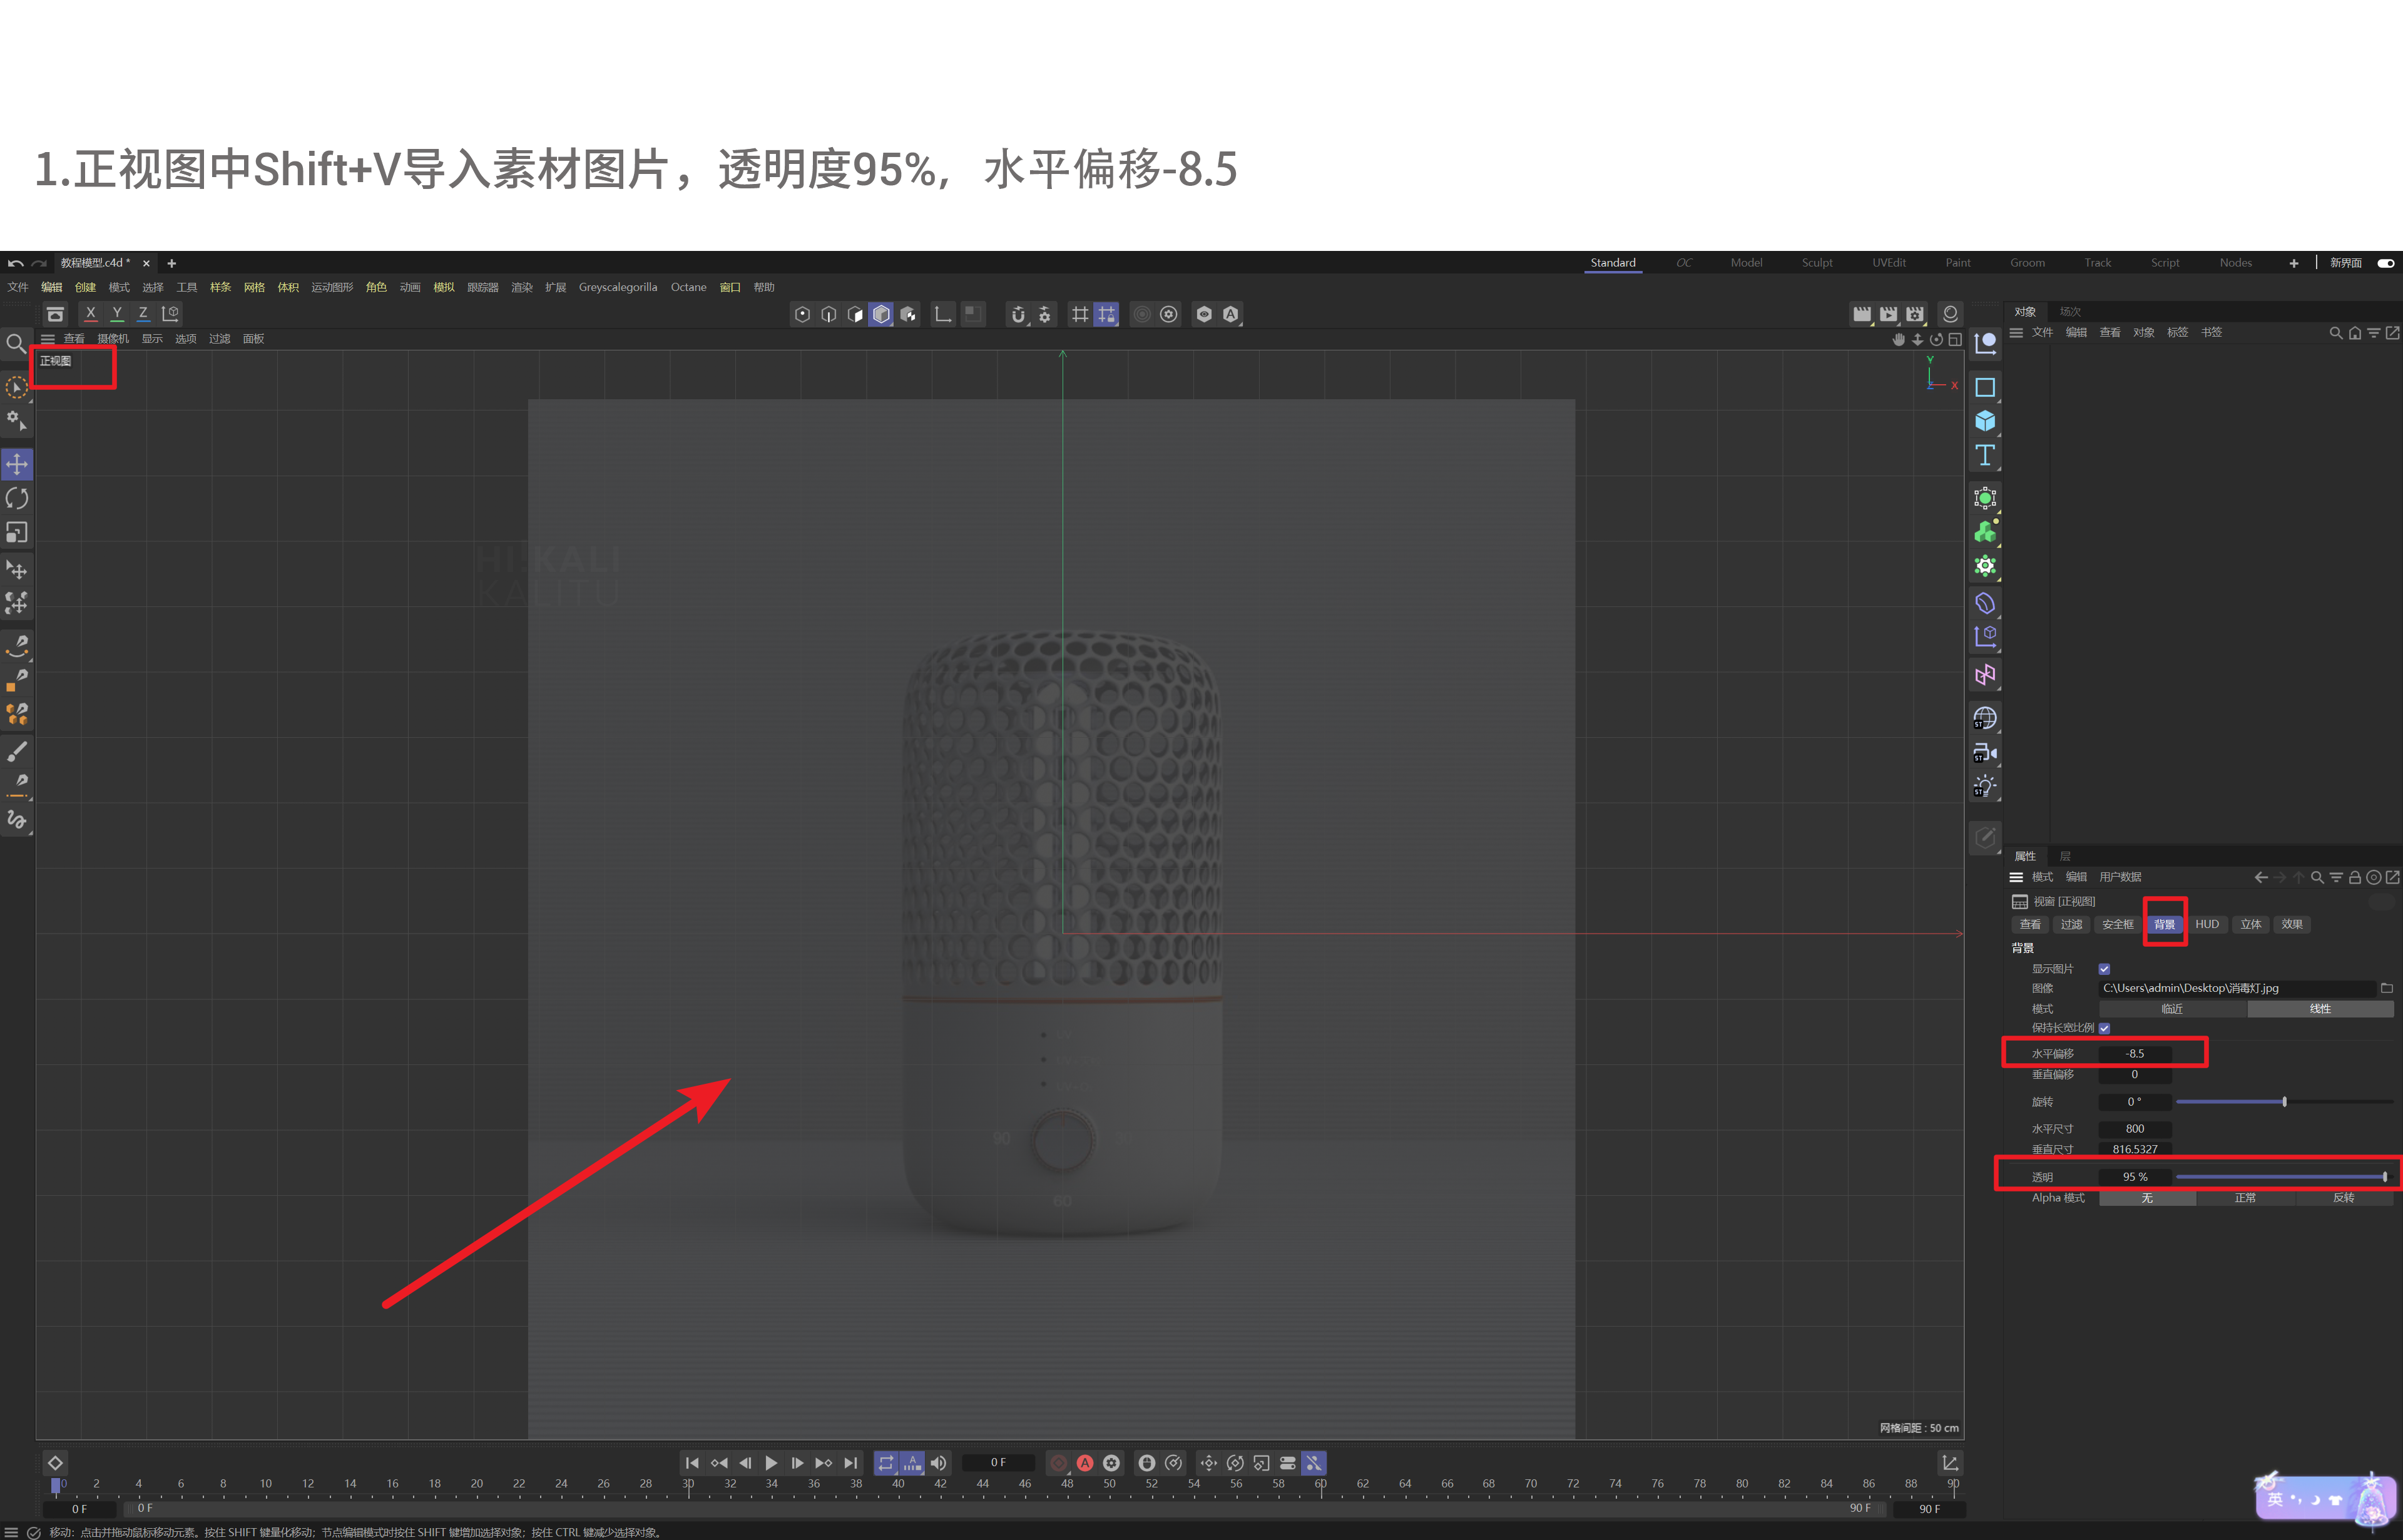Screen dimensions: 2403x1540
Task: Uncheck the 显示图片 checkbox
Action: click(x=2104, y=969)
